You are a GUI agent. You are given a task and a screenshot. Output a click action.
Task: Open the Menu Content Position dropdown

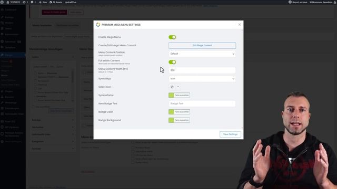pyautogui.click(x=202, y=54)
